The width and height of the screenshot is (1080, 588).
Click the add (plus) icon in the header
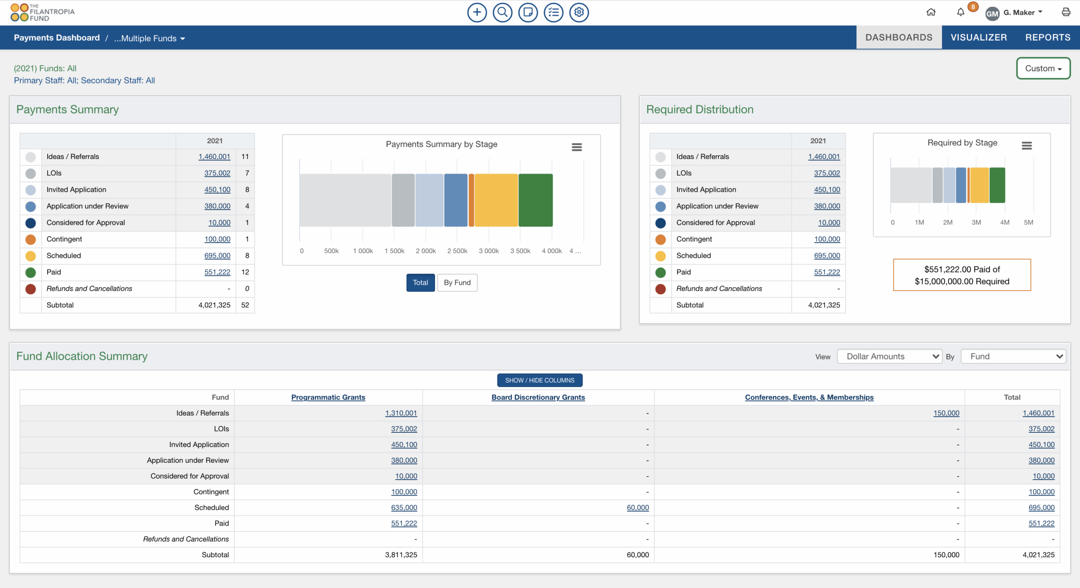point(477,12)
